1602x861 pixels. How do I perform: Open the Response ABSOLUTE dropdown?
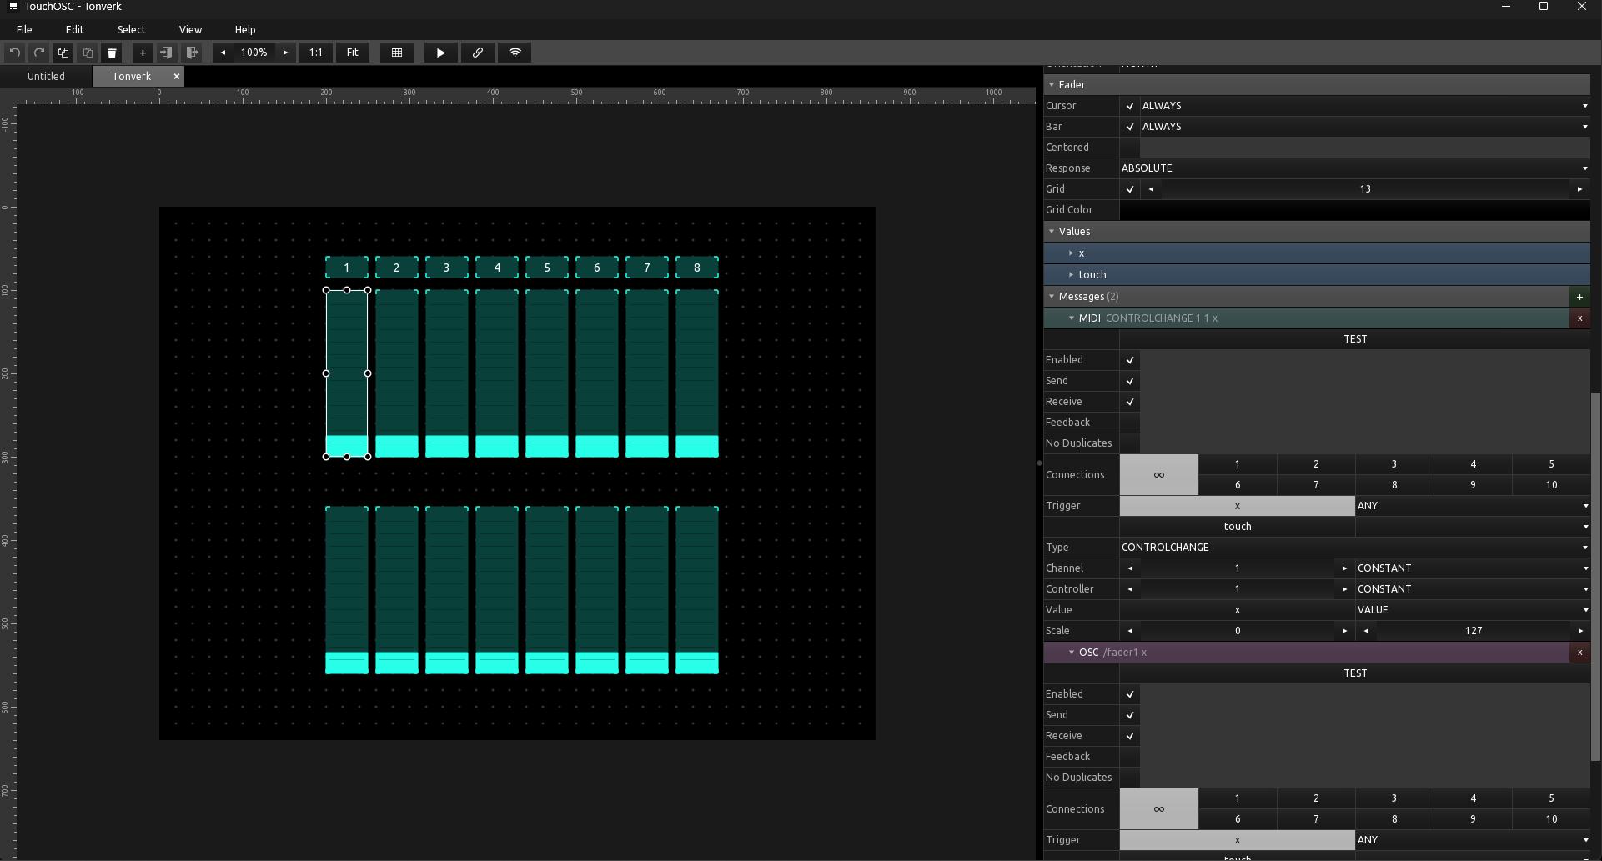(1354, 168)
